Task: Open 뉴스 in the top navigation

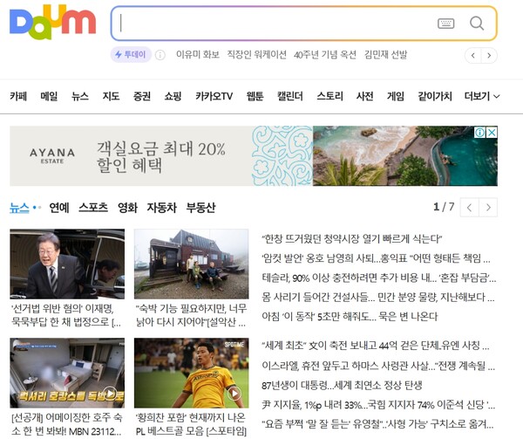Action: (x=80, y=97)
